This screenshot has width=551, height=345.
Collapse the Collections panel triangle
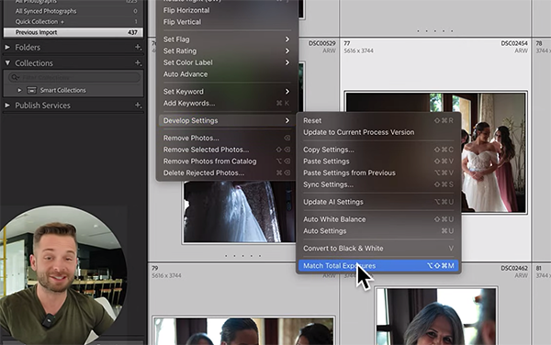[7, 62]
